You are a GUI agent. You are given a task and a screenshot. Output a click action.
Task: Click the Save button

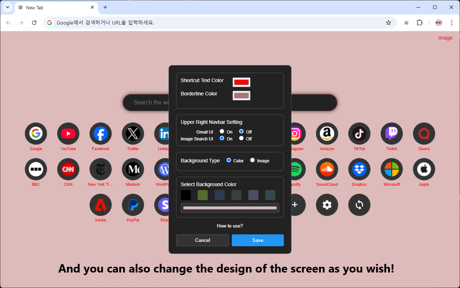click(x=258, y=240)
